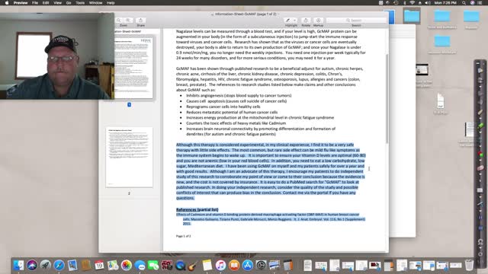This screenshot has width=488, height=274.
Task: Click the Search field in toolbar
Action: (356, 21)
